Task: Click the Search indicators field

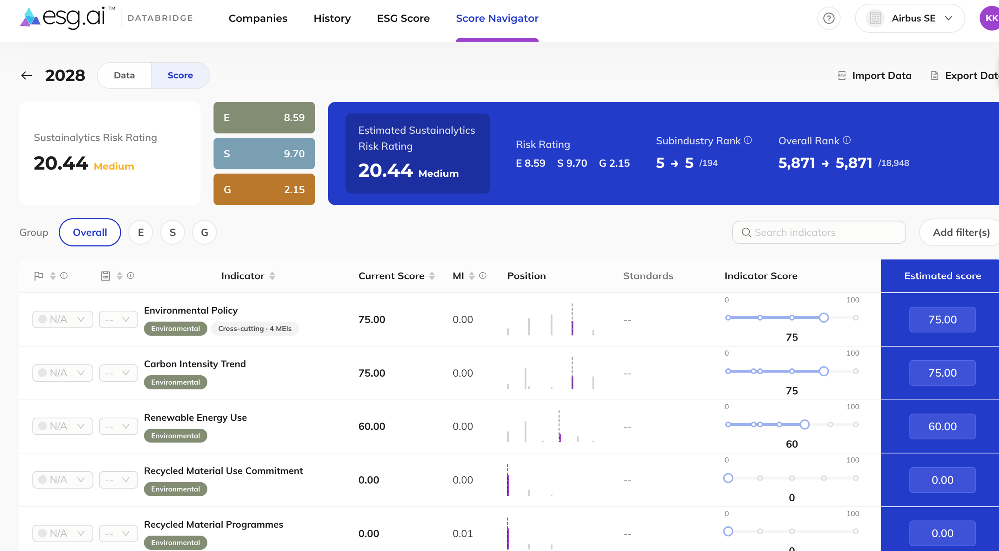Action: [819, 232]
